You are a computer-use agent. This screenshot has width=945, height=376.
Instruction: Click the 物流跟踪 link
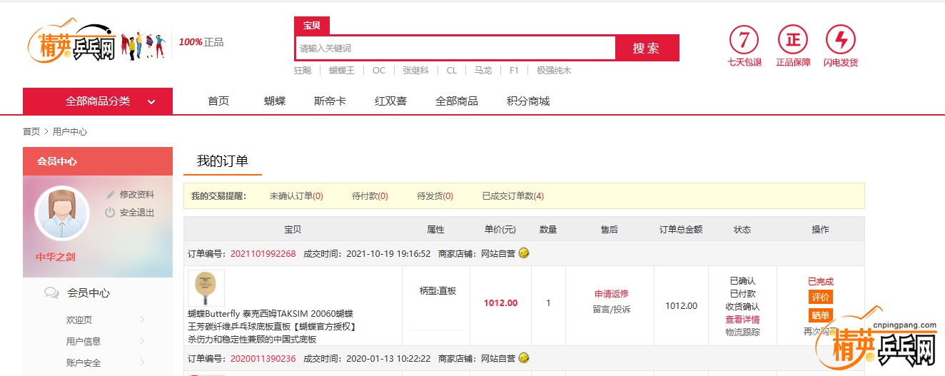tap(742, 332)
